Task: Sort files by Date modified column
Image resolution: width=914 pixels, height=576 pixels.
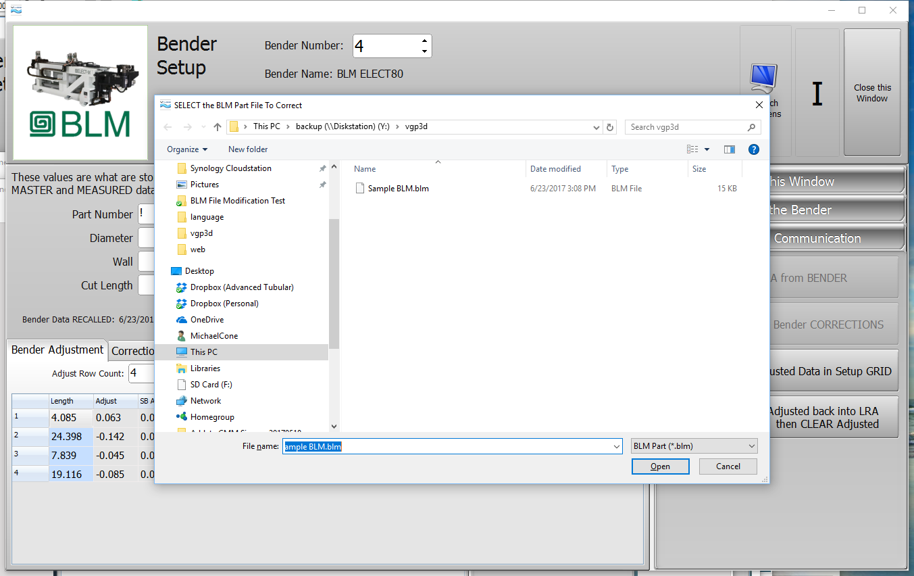Action: point(555,169)
